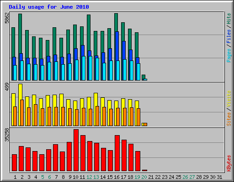Click day 12 weekend label
The image size is (234, 182).
coord(89,177)
